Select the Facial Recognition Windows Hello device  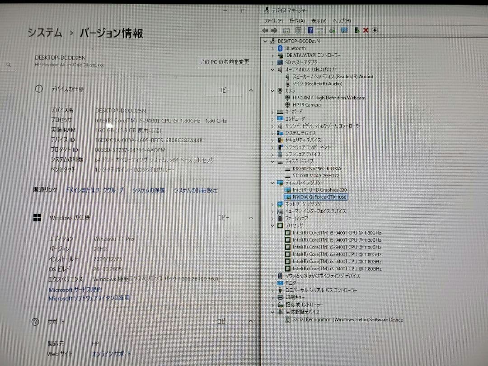pos(344,319)
